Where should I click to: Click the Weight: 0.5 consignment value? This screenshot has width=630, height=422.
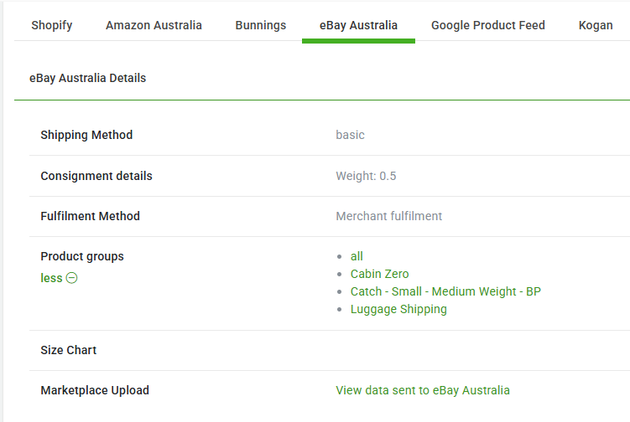tap(366, 176)
